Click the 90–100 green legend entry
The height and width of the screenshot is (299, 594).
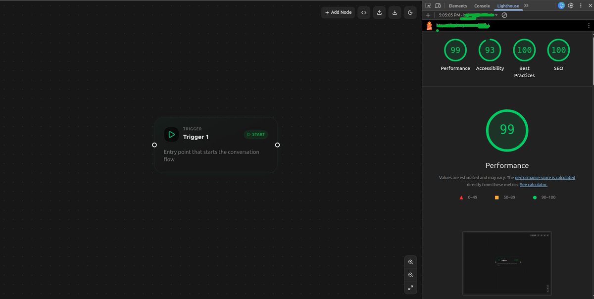coord(544,198)
